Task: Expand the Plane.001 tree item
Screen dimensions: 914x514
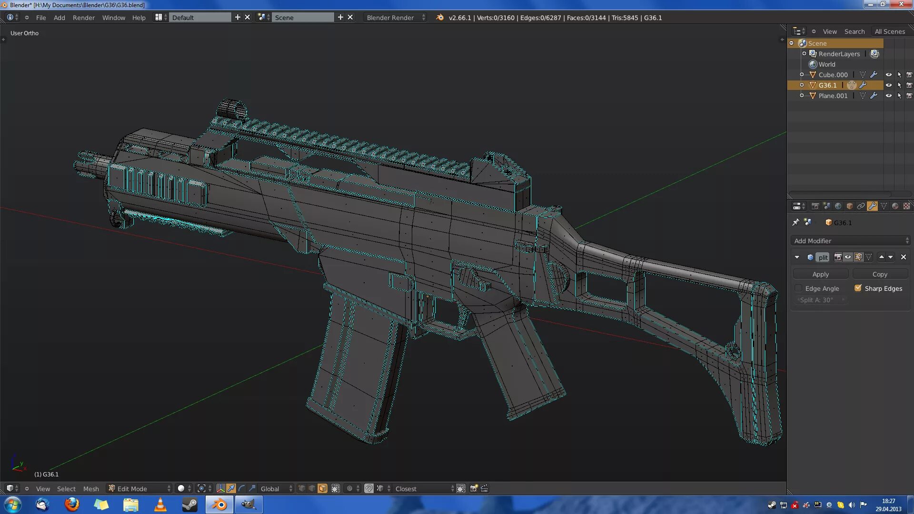Action: [802, 96]
